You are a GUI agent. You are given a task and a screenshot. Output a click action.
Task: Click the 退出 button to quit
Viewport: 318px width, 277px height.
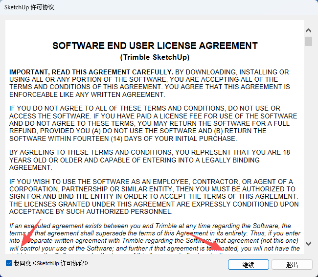coord(292,265)
